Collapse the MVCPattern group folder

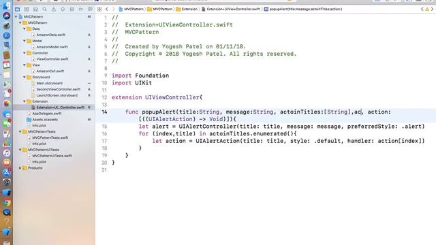pos(20,22)
